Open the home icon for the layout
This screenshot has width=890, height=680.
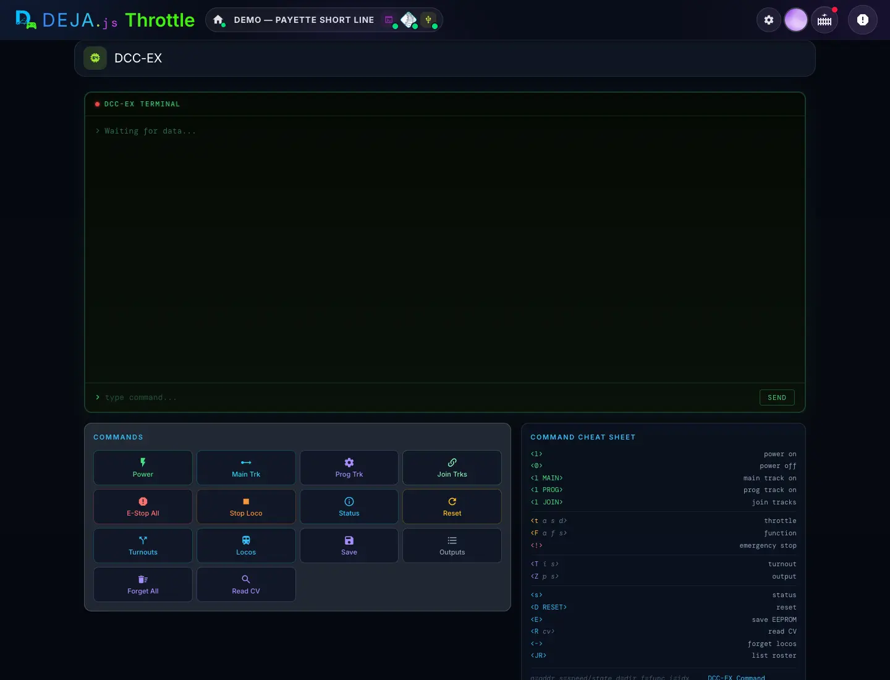pos(218,20)
